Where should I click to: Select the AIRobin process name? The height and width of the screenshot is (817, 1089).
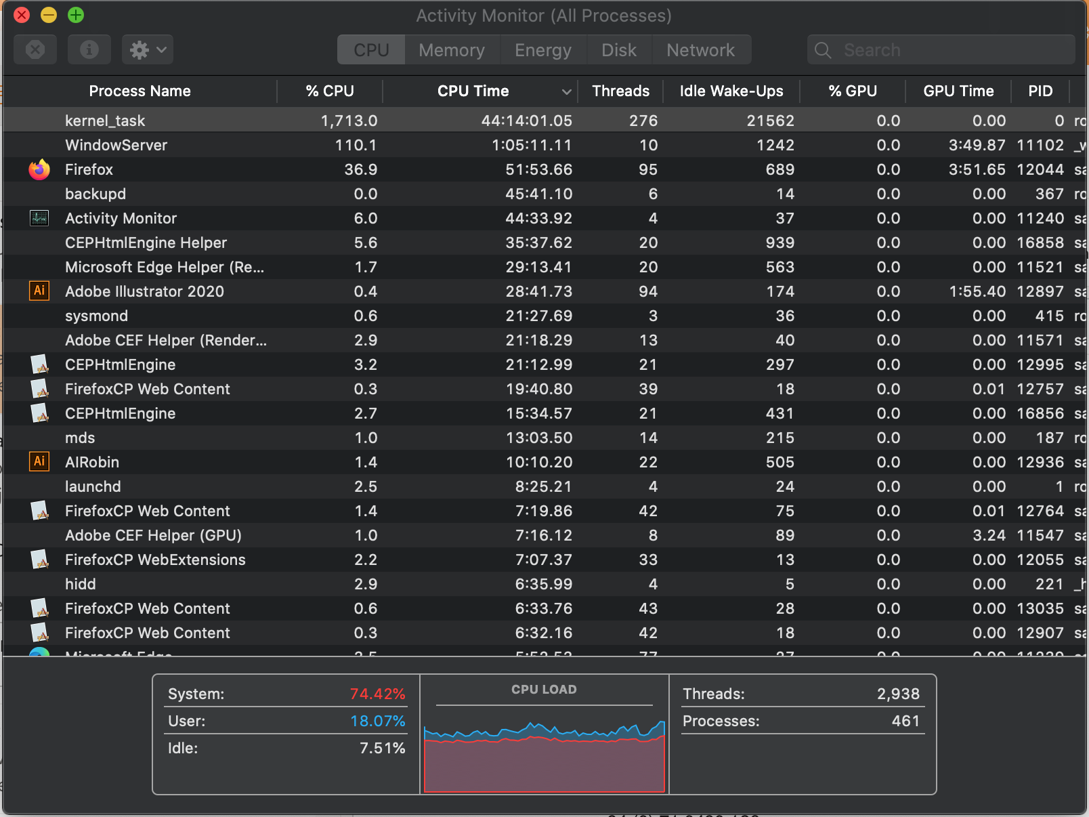click(92, 462)
